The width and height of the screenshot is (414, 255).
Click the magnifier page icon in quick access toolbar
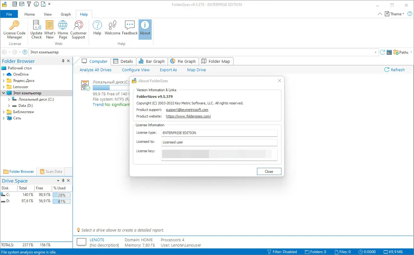pyautogui.click(x=43, y=4)
